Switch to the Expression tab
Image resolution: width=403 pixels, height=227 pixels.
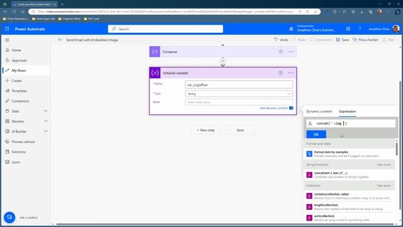tap(347, 112)
